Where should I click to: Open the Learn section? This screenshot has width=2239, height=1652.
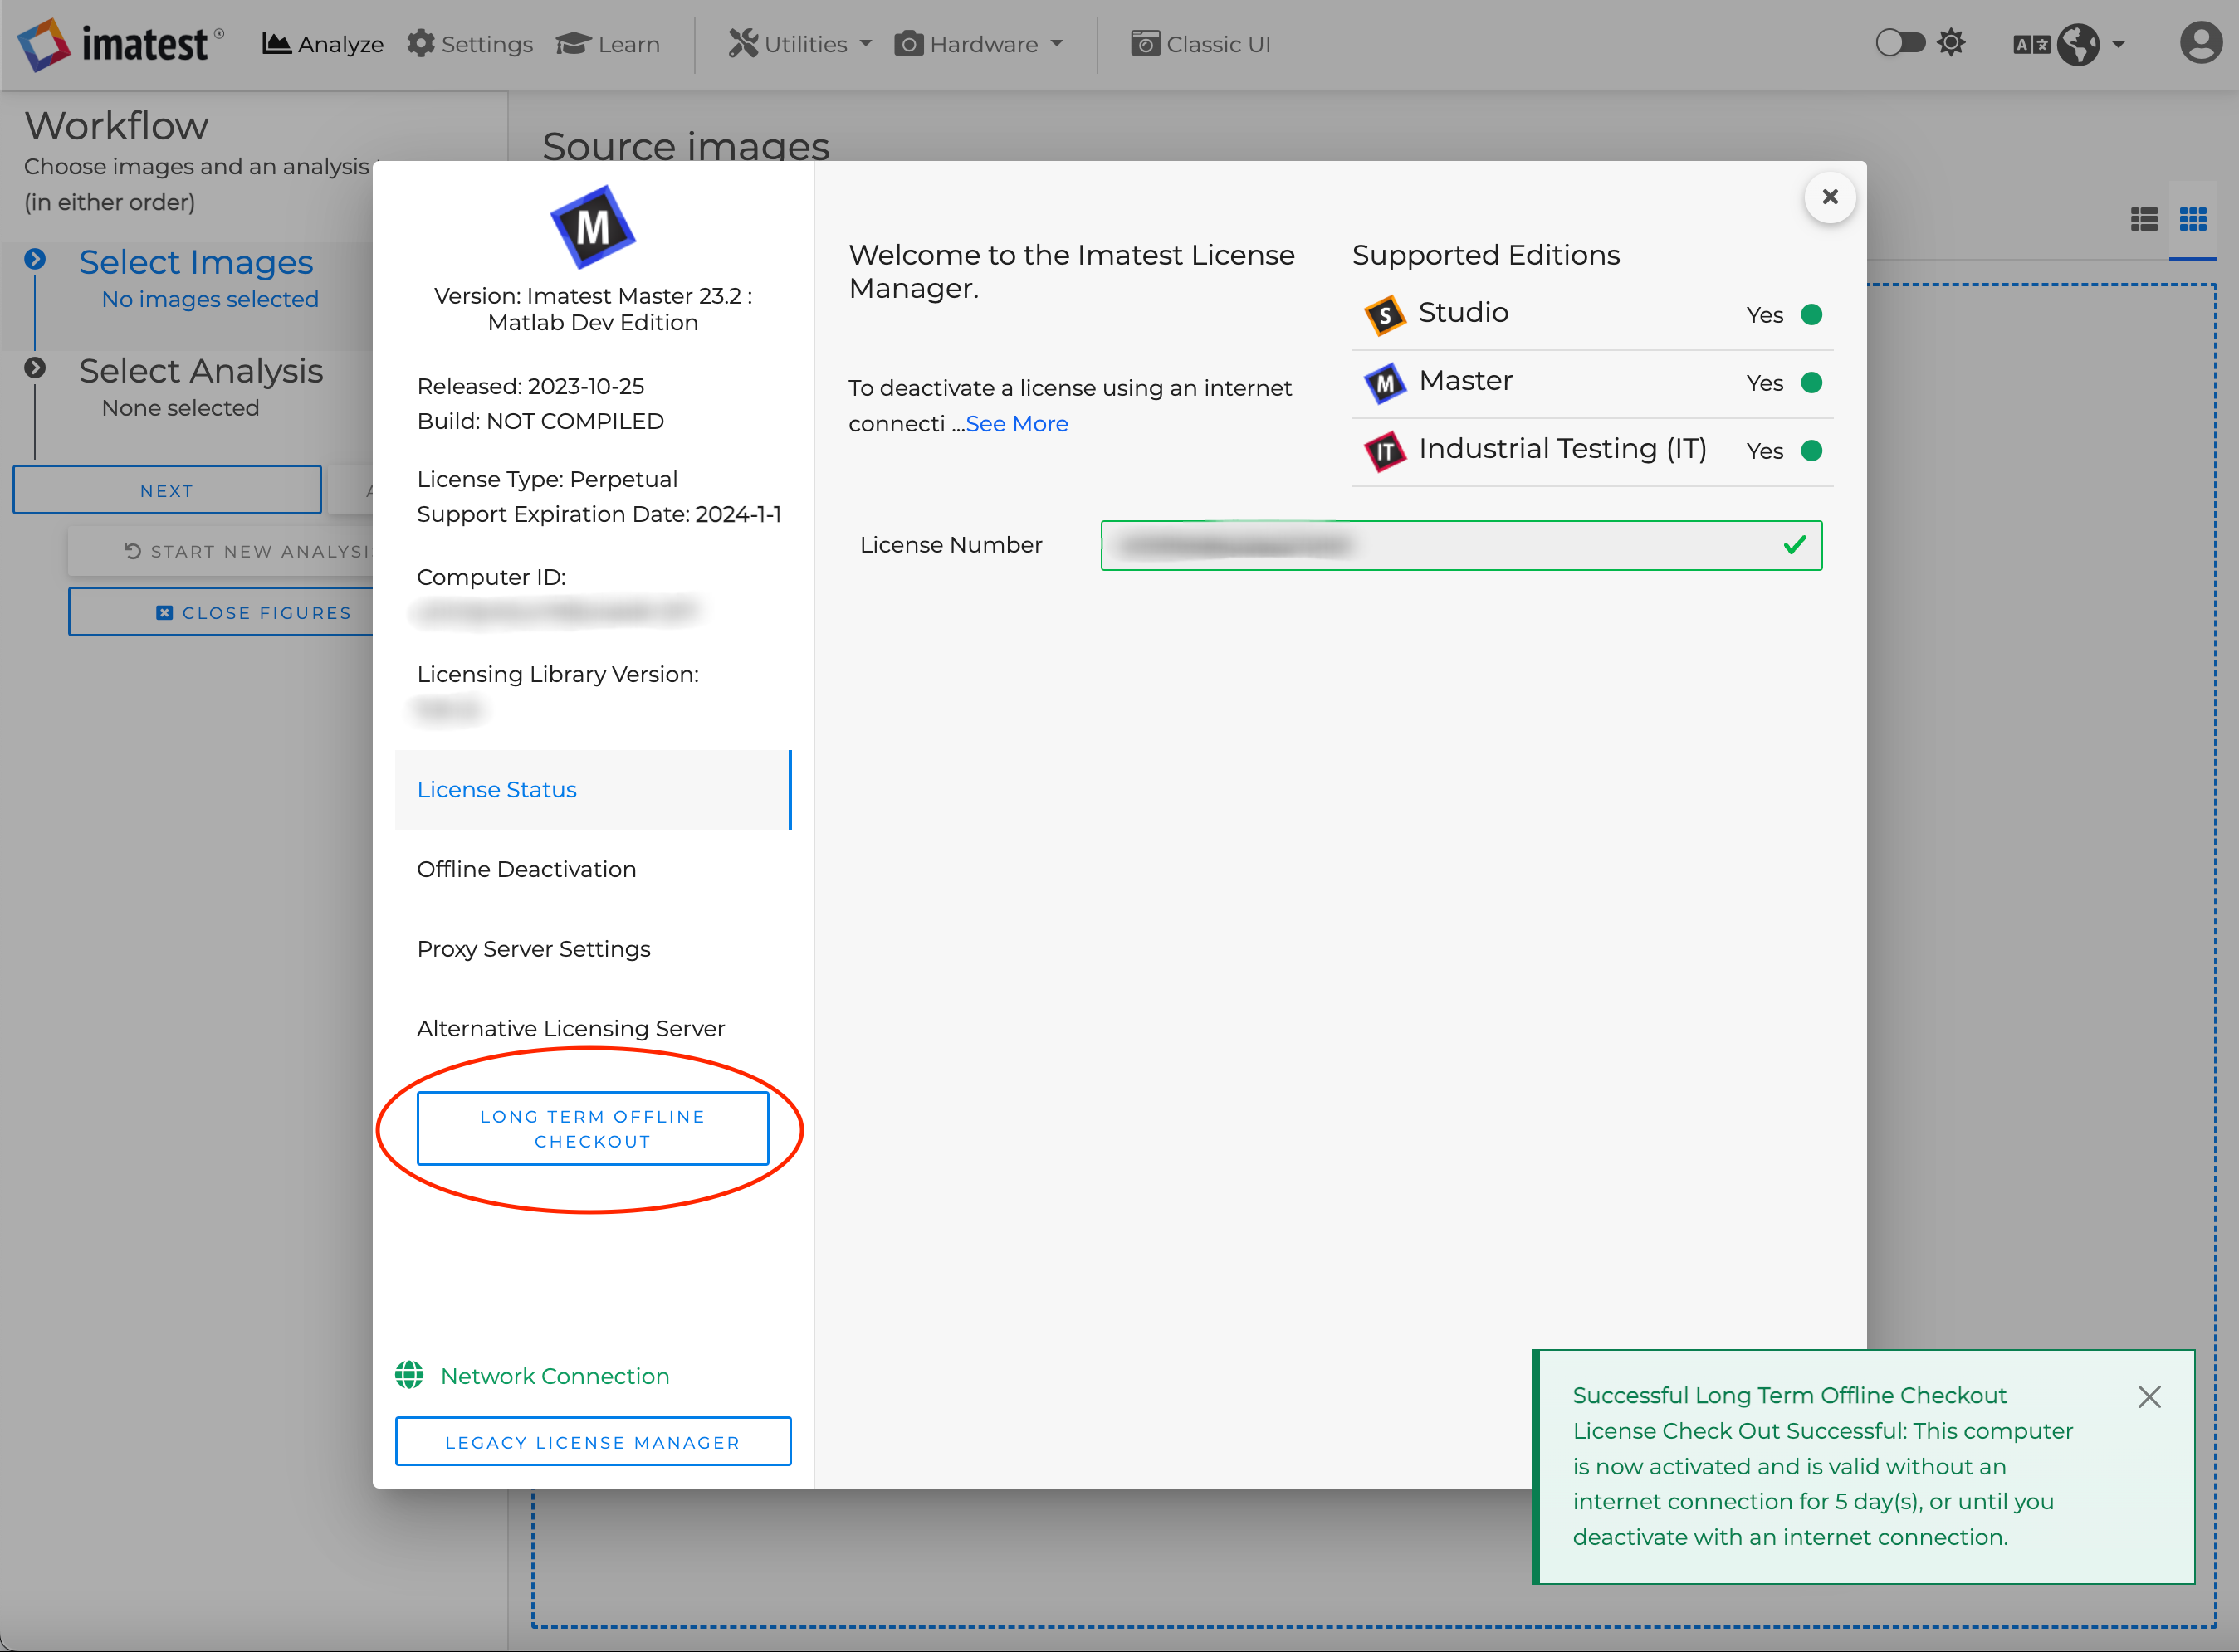[609, 44]
